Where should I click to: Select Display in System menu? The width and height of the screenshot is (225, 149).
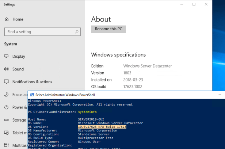[x=19, y=56]
